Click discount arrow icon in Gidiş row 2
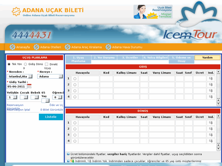The height and width of the screenshot is (166, 222). click(x=211, y=85)
